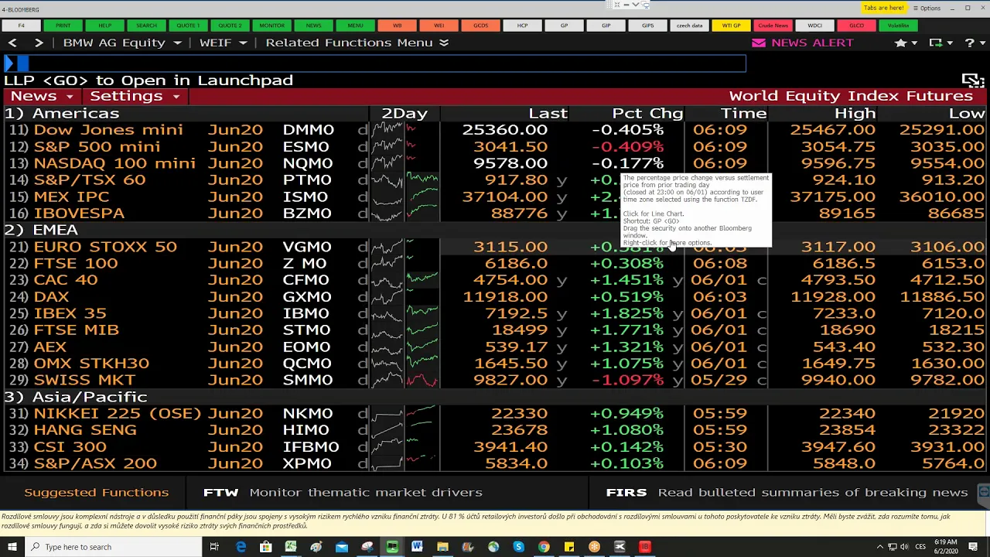This screenshot has height=557, width=990.
Task: Click the green SEARCH key
Action: (146, 26)
